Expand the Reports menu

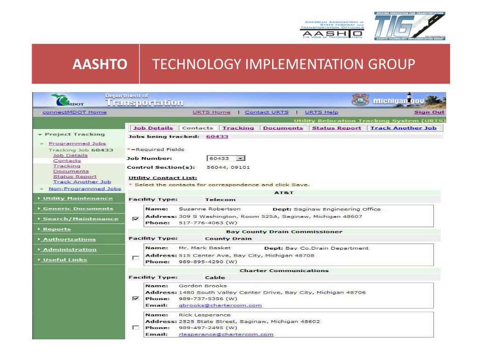[56, 229]
